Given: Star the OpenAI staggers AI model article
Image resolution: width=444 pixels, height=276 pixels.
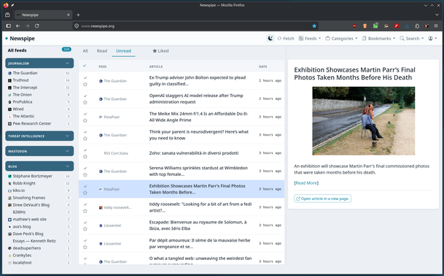Looking at the screenshot, I should (x=85, y=102).
